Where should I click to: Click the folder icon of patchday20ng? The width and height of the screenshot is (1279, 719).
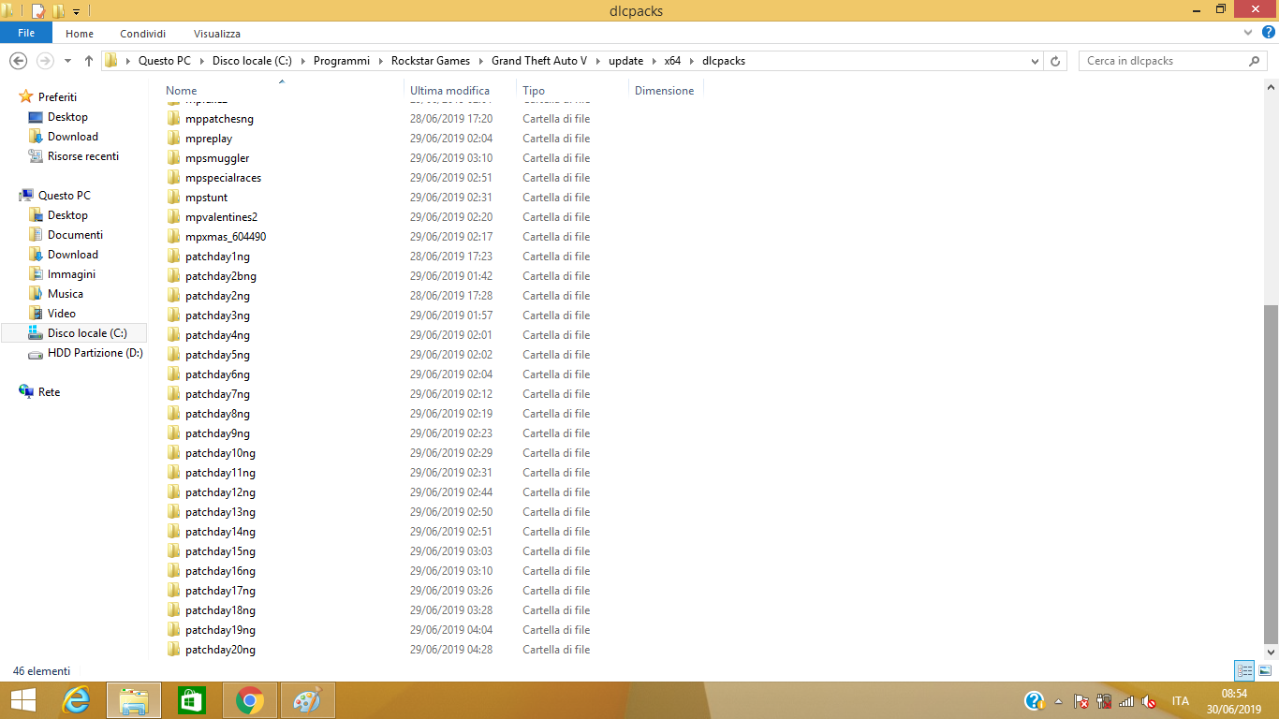[x=174, y=650]
